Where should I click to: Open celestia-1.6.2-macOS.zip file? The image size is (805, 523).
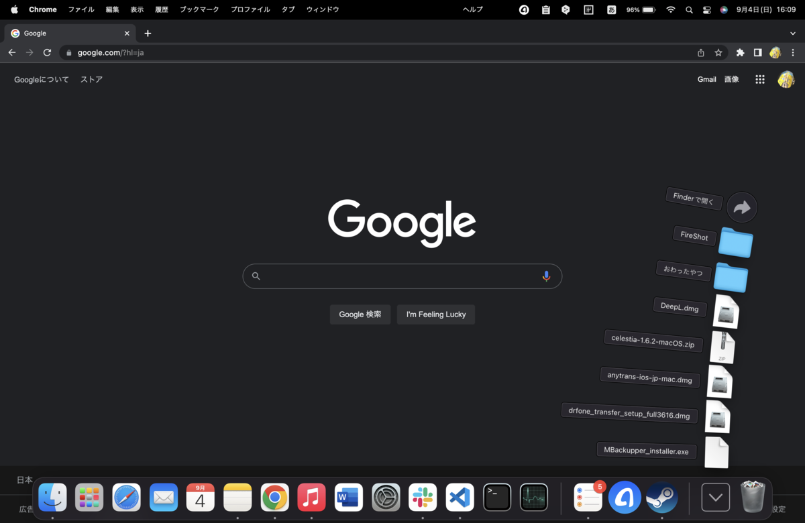coord(722,347)
